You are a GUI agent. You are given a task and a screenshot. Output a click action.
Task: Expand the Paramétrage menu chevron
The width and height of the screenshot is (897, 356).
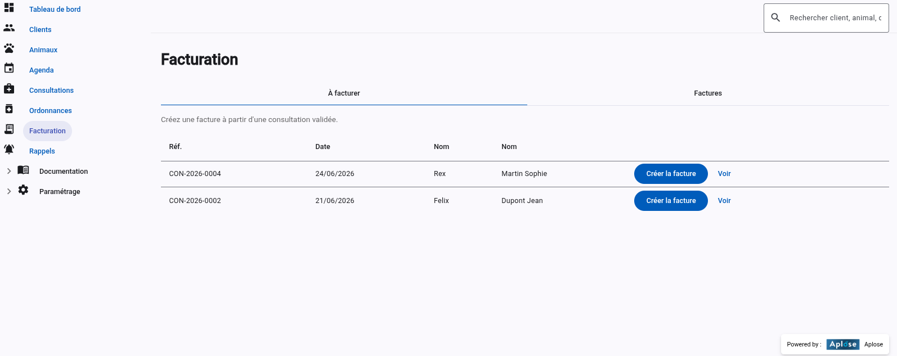(x=8, y=191)
